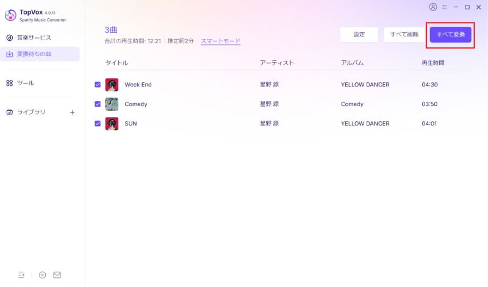Click the すべて変換 button
Viewport: 488px width, 287px height.
451,35
